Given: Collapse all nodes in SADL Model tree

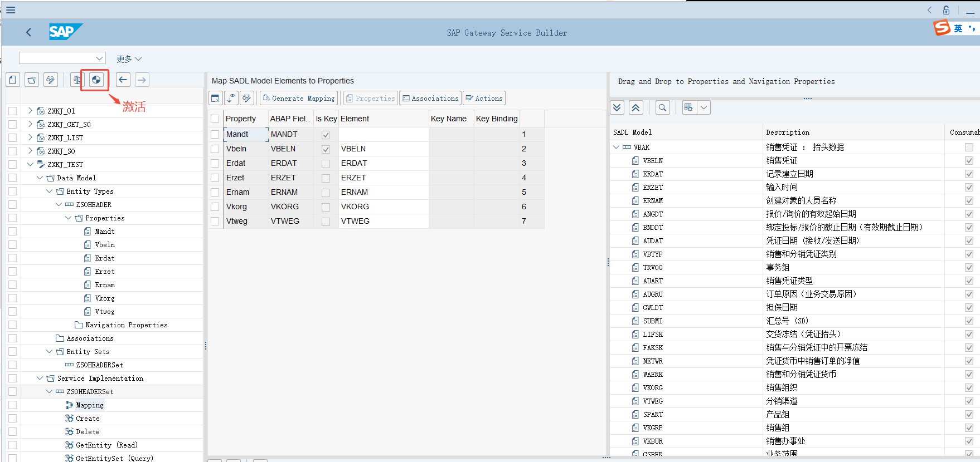Looking at the screenshot, I should coord(636,107).
